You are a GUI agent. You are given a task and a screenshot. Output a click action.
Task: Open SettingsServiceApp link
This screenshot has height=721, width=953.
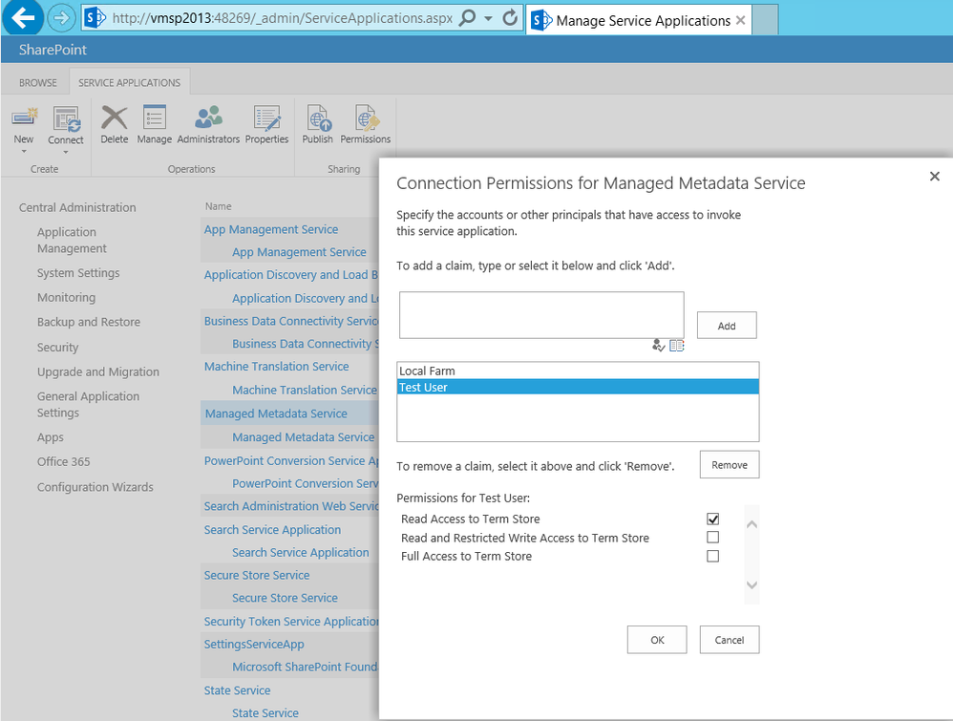point(254,644)
